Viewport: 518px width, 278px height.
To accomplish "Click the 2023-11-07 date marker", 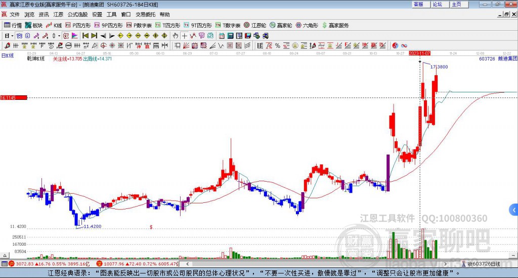I will point(419,53).
